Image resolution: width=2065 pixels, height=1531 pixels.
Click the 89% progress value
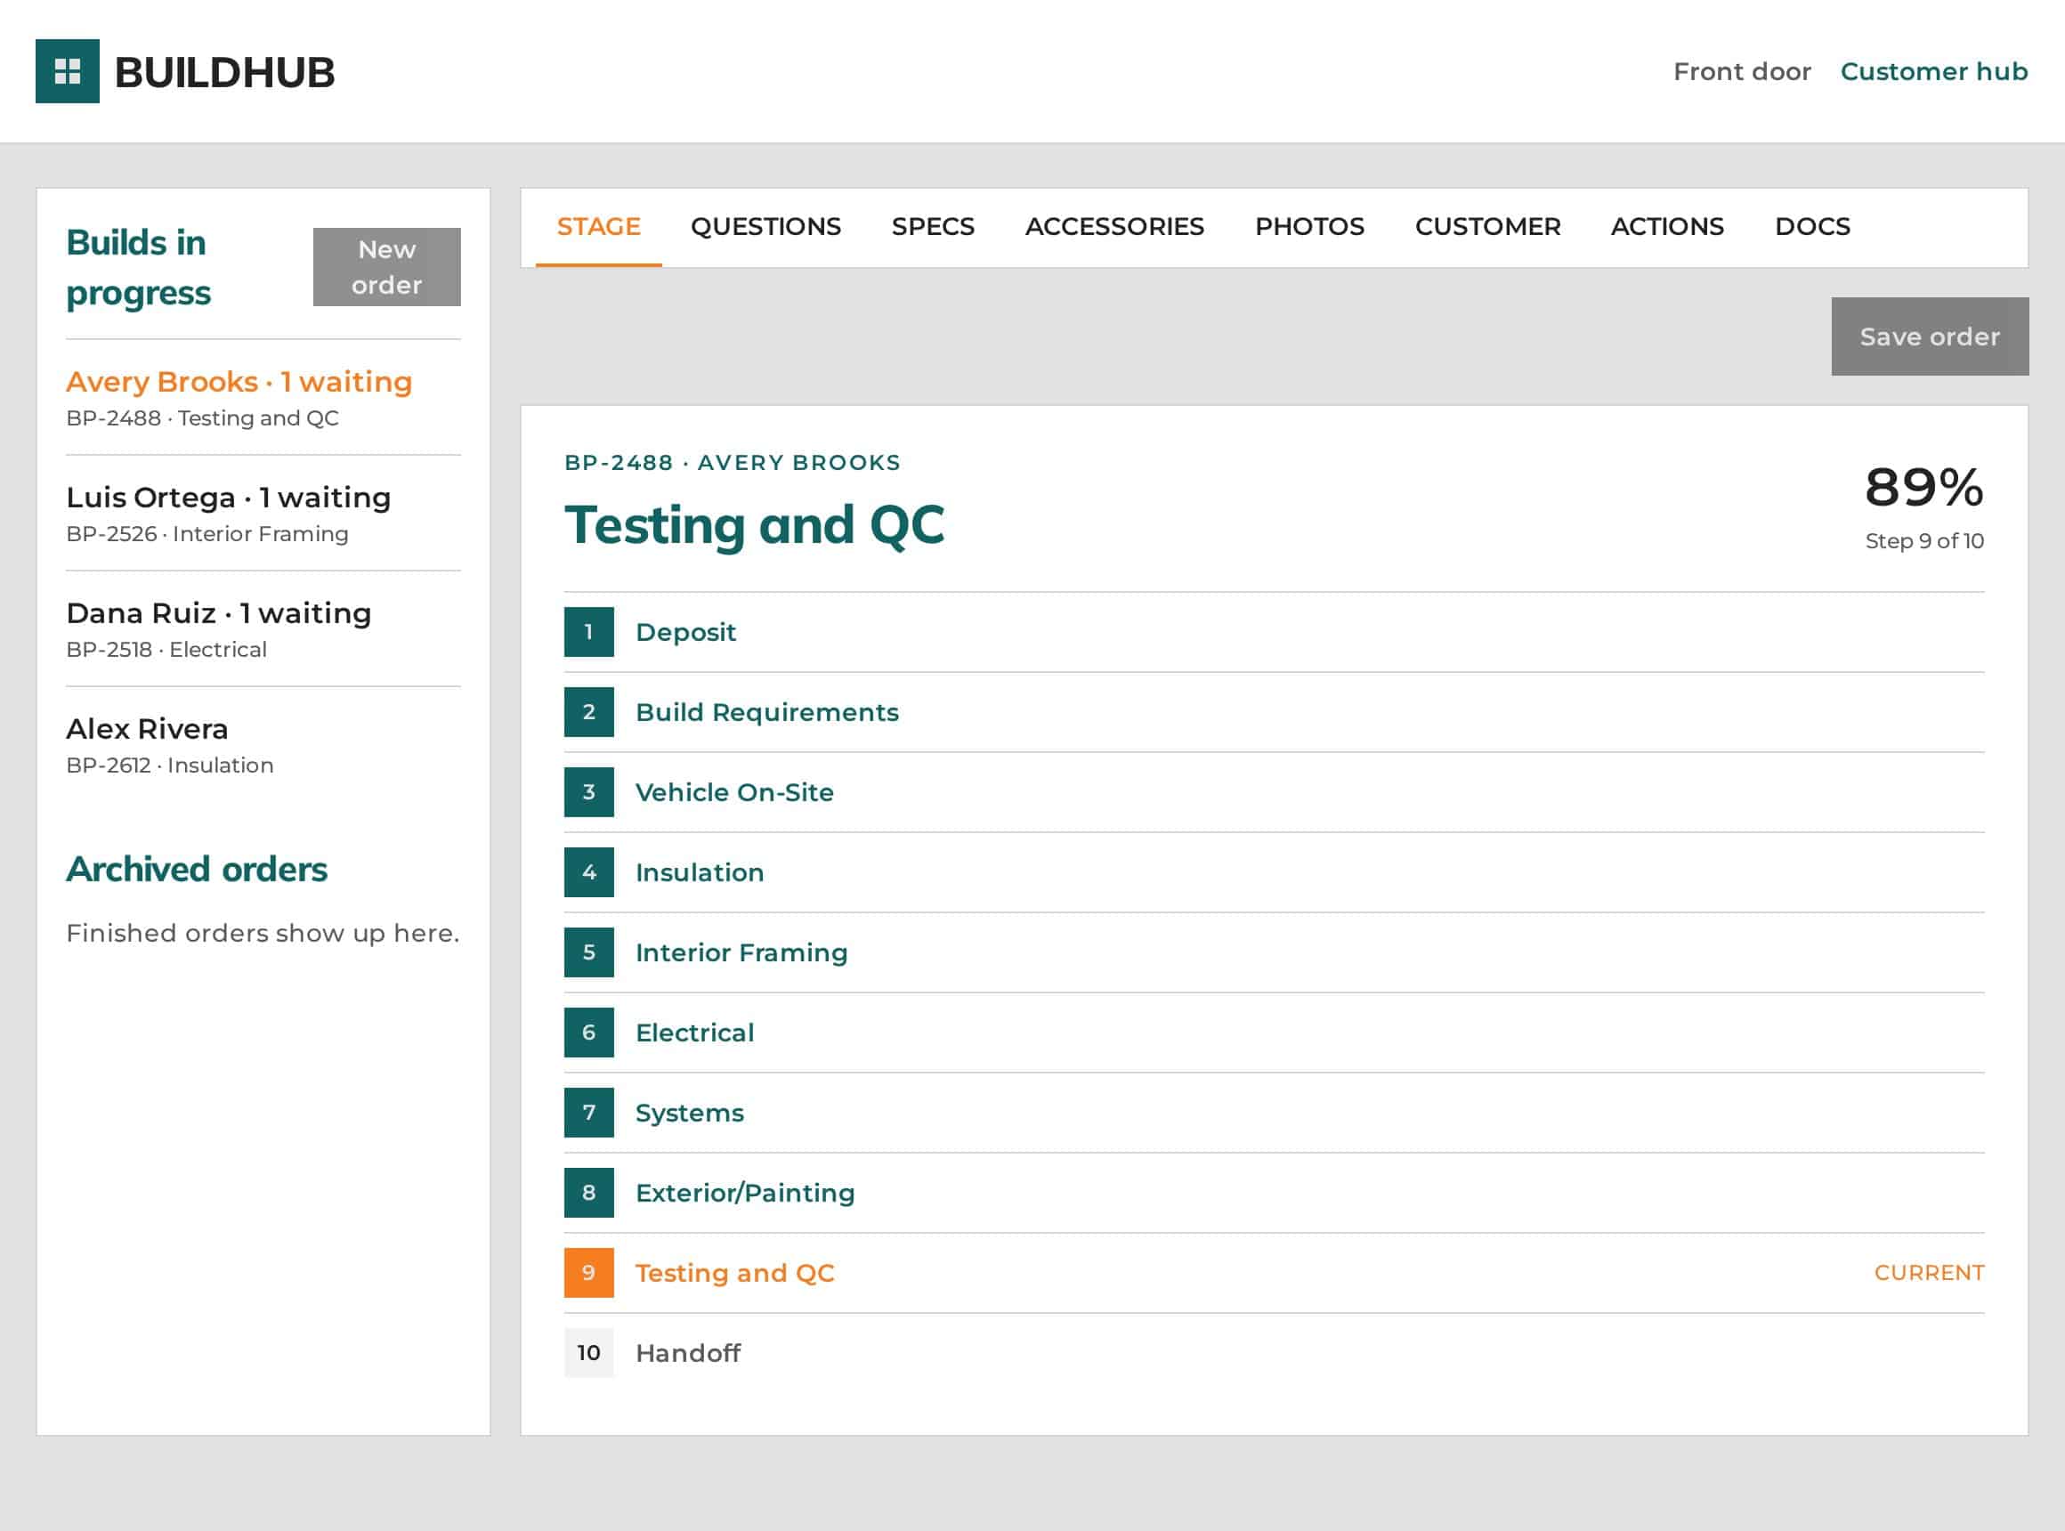tap(1923, 487)
